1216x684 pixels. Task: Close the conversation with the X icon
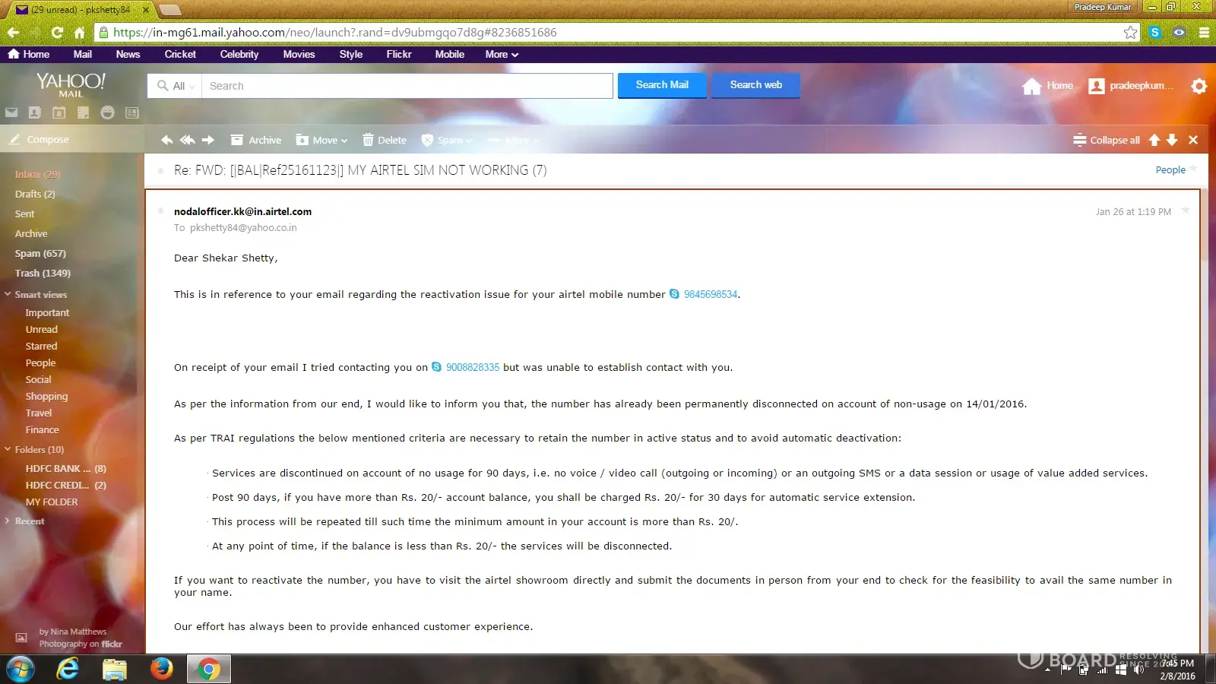[x=1193, y=140]
